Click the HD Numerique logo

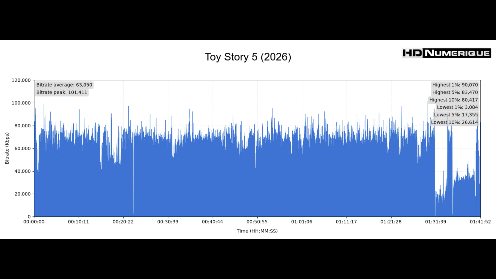pyautogui.click(x=446, y=53)
